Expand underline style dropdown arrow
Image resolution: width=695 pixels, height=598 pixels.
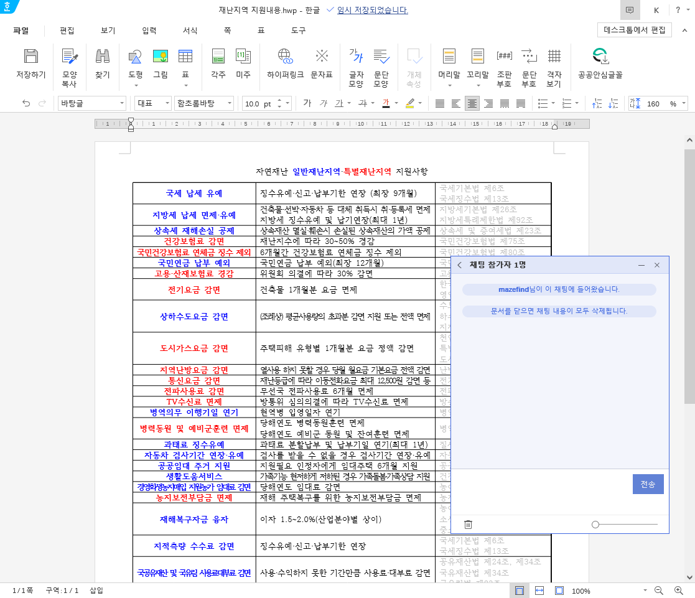pos(349,103)
